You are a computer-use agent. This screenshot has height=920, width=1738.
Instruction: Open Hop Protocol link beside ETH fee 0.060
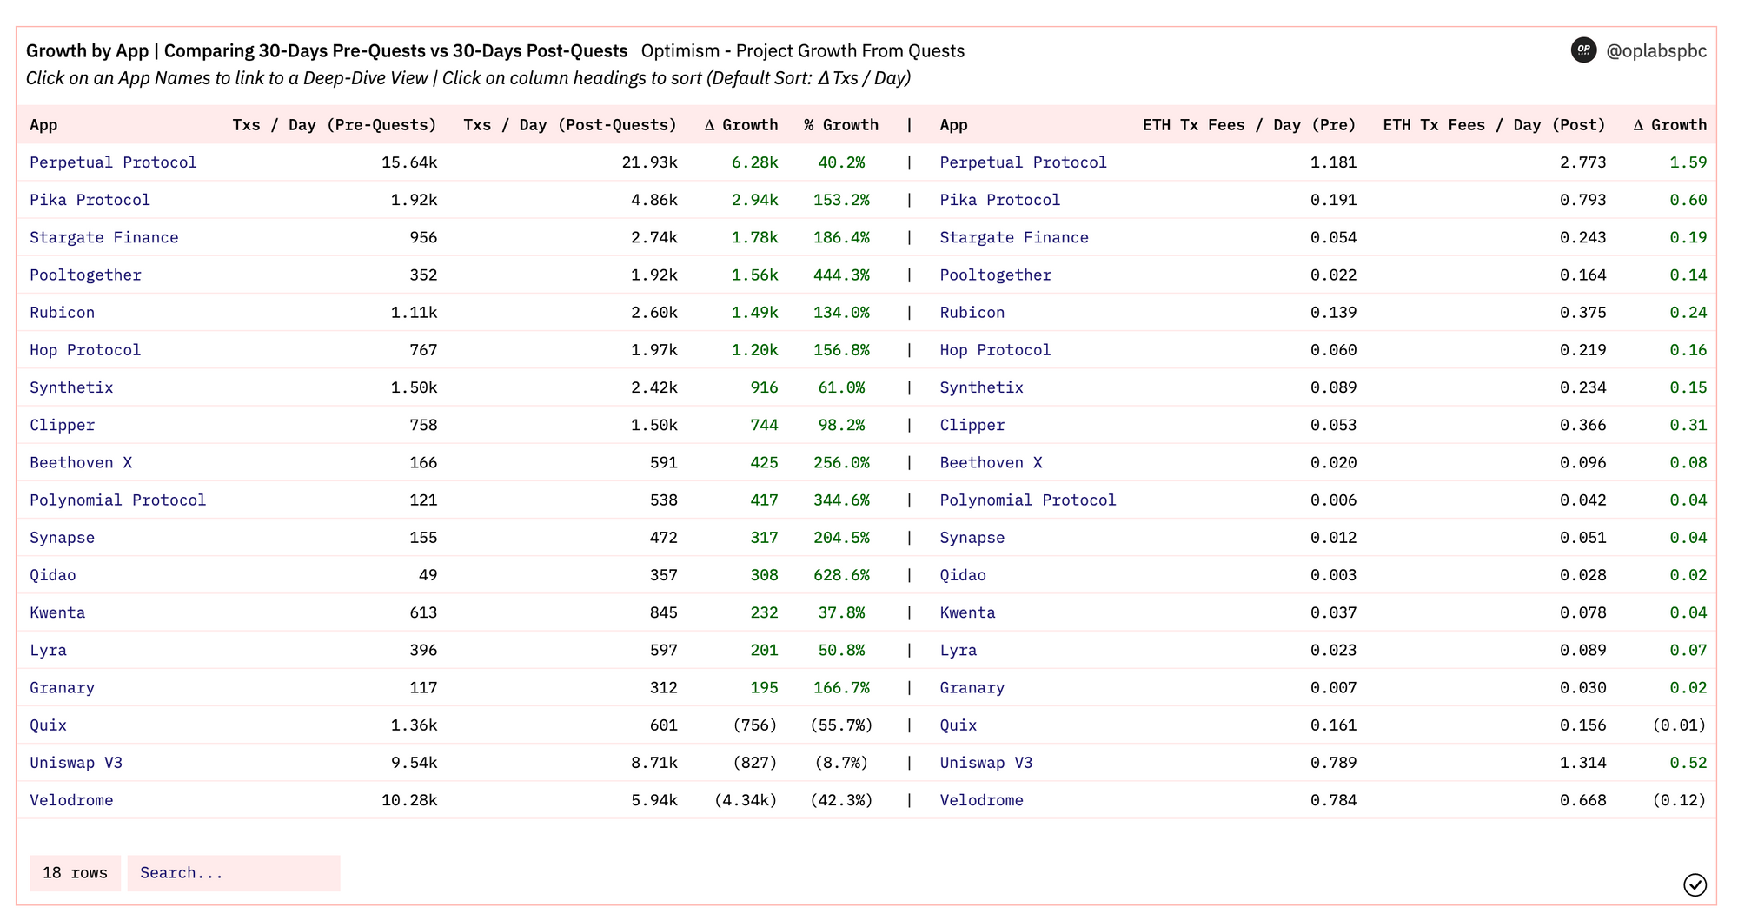click(995, 350)
